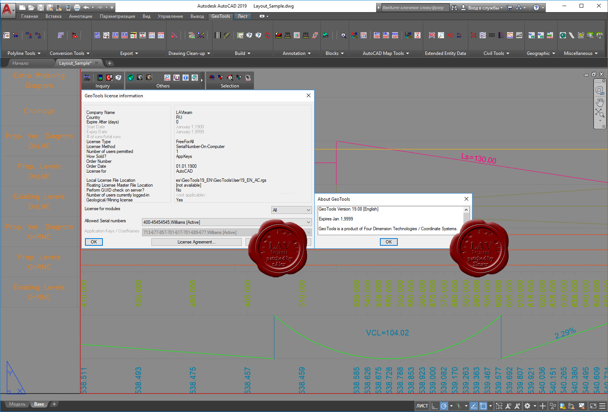Click the ATT OD map tool icon

377,35
